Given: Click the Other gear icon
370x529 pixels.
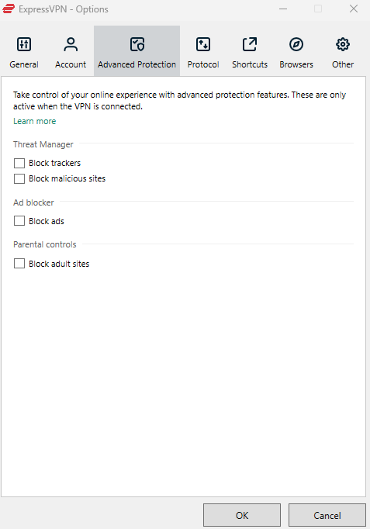Looking at the screenshot, I should point(343,44).
